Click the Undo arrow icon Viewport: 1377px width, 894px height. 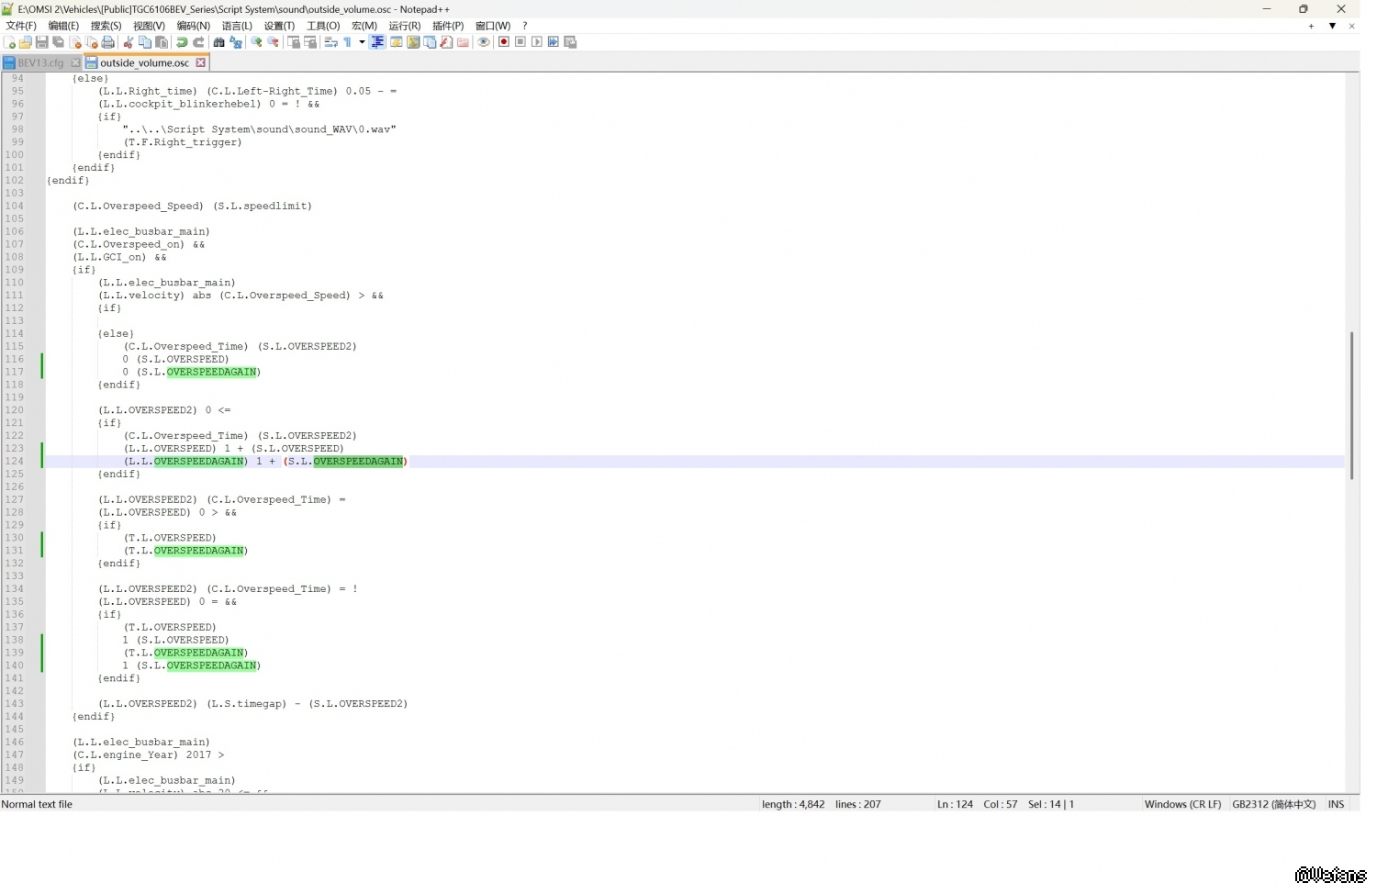point(182,42)
